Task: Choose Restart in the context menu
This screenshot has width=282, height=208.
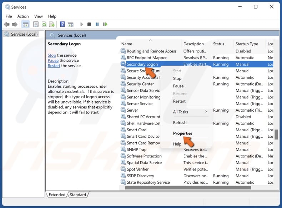Action: [x=179, y=101]
